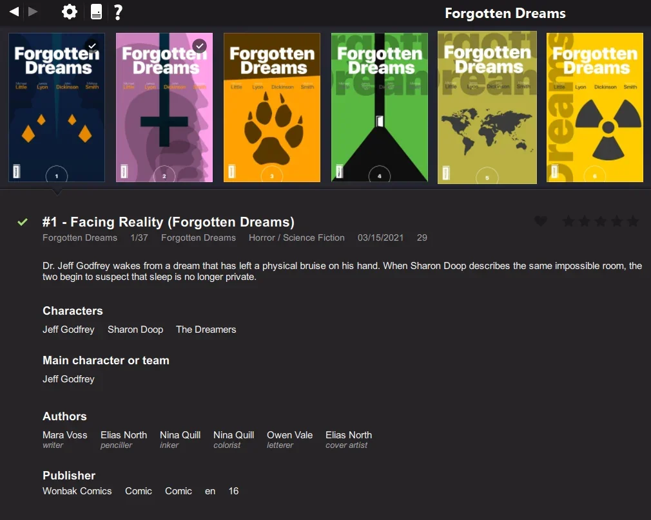Image resolution: width=651 pixels, height=520 pixels.
Task: Click the page icon next to the gear
Action: [96, 12]
